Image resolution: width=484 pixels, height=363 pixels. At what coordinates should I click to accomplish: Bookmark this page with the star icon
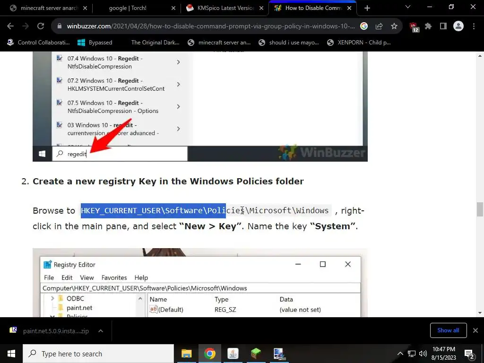(x=394, y=26)
